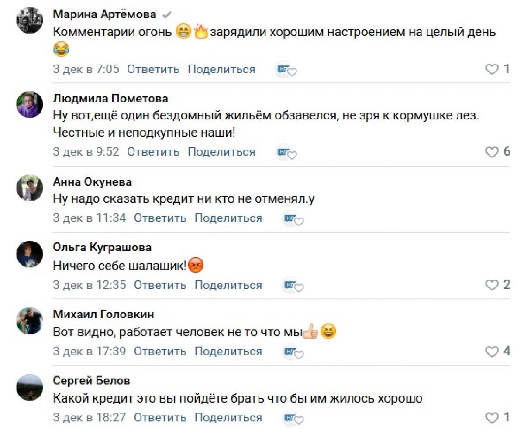
Task: Open Сергей Белов's profile name link
Action: tap(92, 381)
